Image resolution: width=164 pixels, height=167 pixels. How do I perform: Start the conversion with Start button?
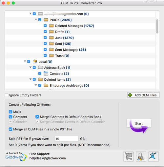(x=139, y=124)
